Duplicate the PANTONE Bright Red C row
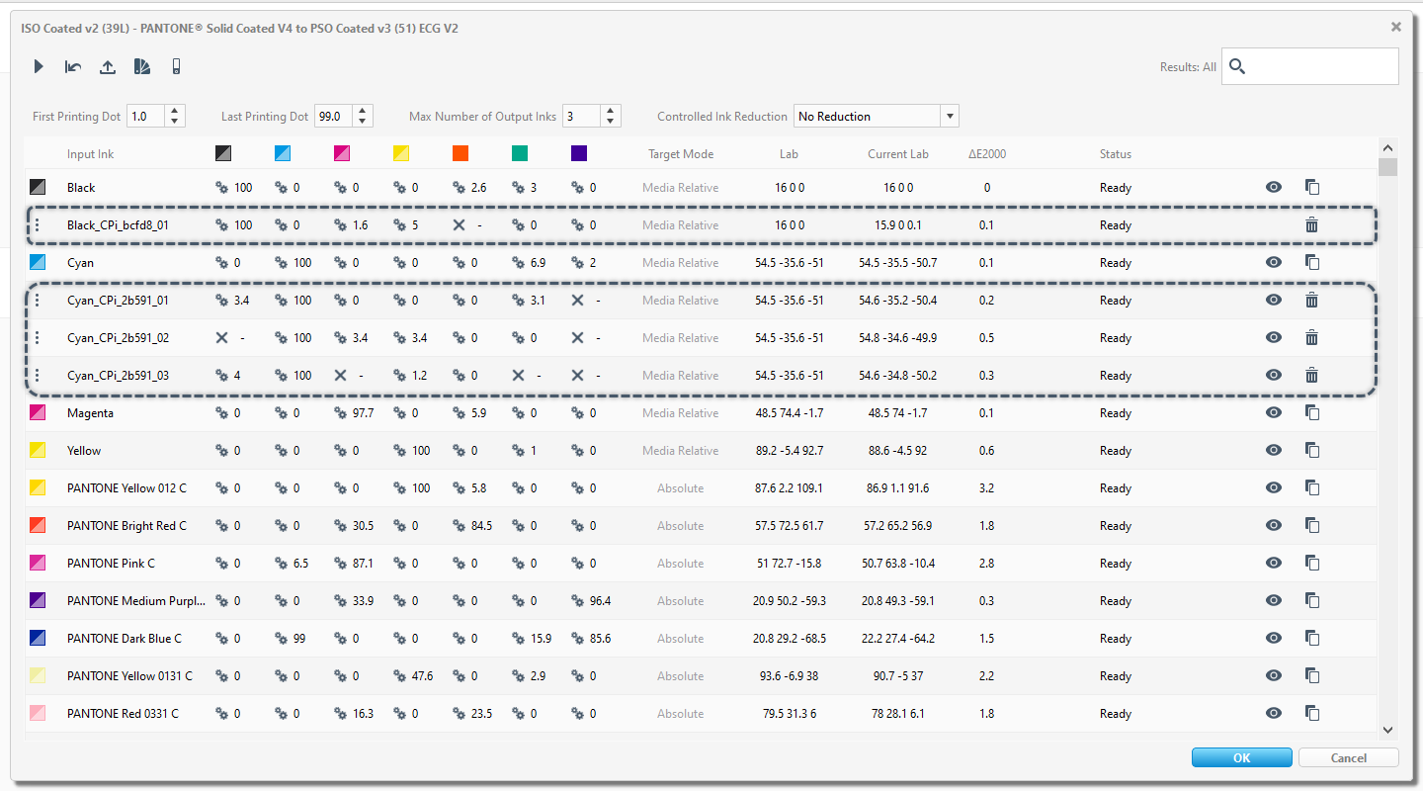The image size is (1423, 791). [1312, 525]
